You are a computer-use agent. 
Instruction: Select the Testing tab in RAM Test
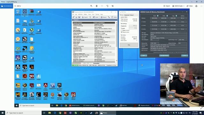pyautogui.click(x=121, y=15)
